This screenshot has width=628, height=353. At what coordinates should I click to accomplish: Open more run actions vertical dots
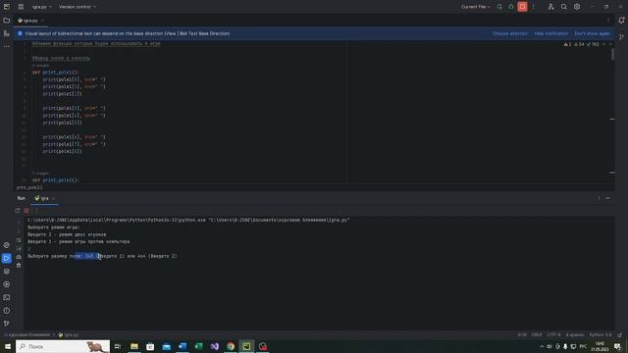(x=533, y=7)
